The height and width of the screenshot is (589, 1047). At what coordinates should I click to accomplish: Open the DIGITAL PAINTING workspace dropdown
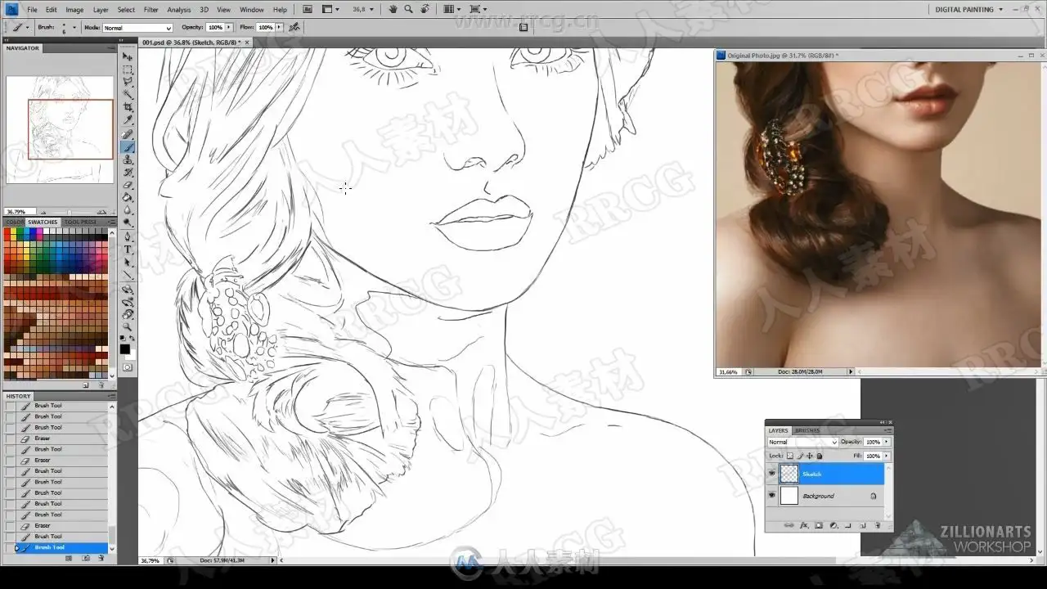click(x=969, y=9)
